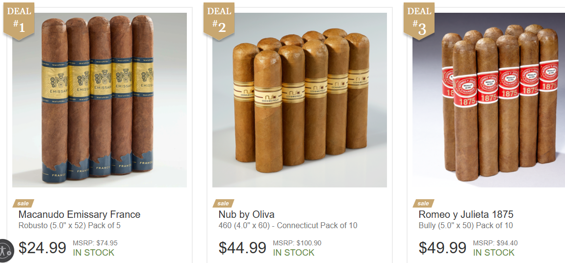Open the Nub by Oliva cigar bundle image
Viewport: 565px width, 263px height.
click(300, 100)
